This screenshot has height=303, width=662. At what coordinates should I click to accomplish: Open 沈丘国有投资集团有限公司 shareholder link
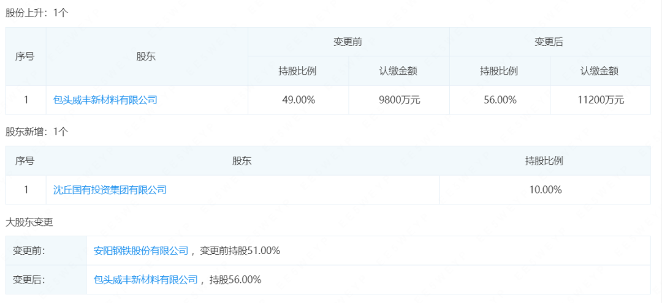click(110, 190)
